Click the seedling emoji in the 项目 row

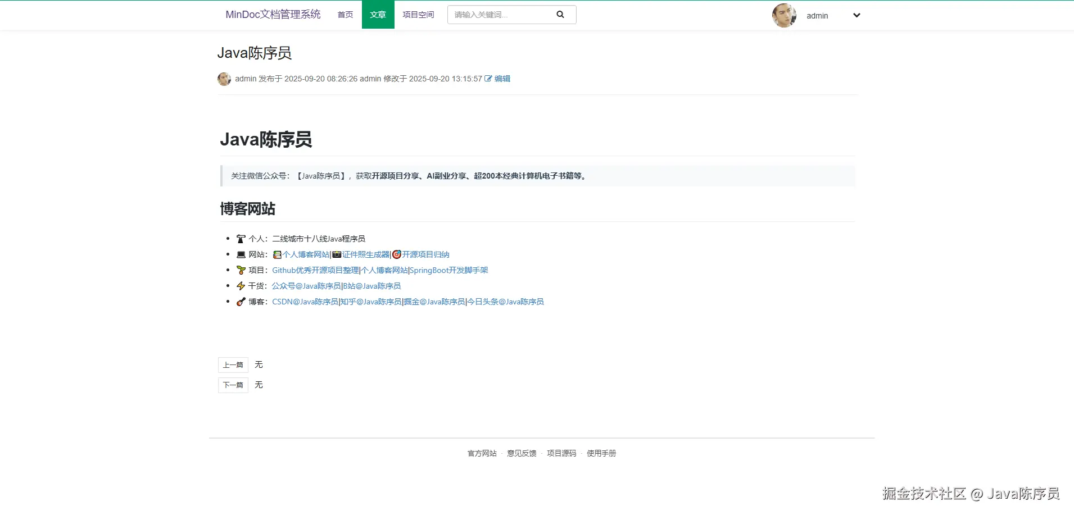241,271
